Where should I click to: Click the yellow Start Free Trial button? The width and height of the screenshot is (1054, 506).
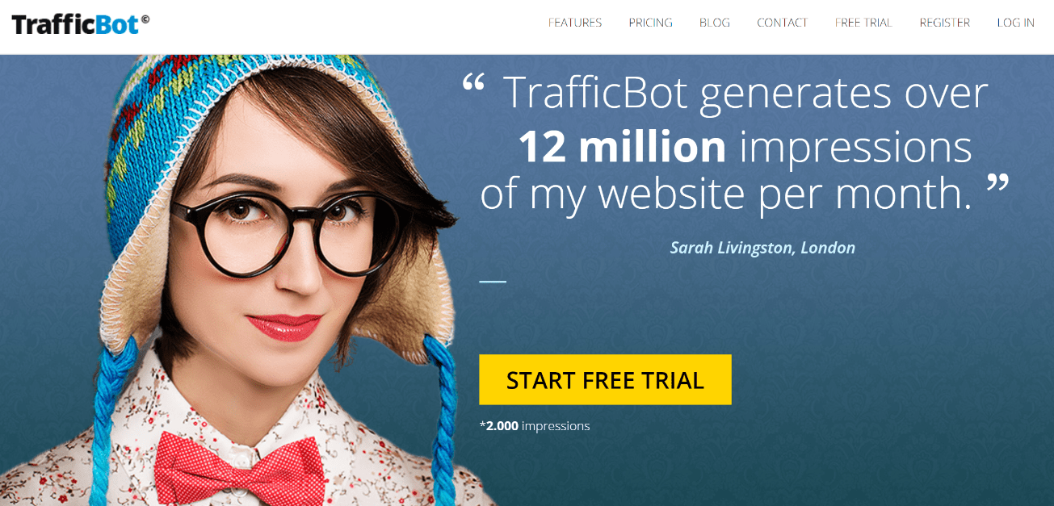605,379
